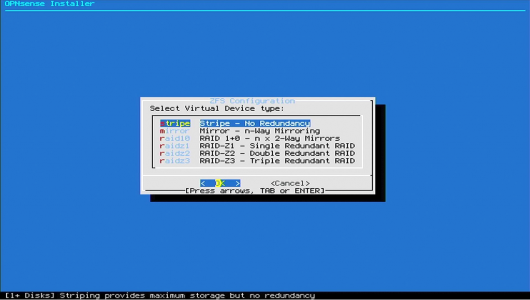Click 'RAID 1+0 - n x 2-Way Mirrors' text

click(x=270, y=138)
